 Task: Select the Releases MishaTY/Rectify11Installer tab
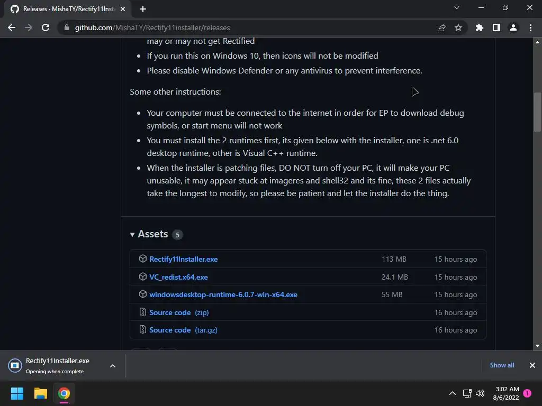68,9
